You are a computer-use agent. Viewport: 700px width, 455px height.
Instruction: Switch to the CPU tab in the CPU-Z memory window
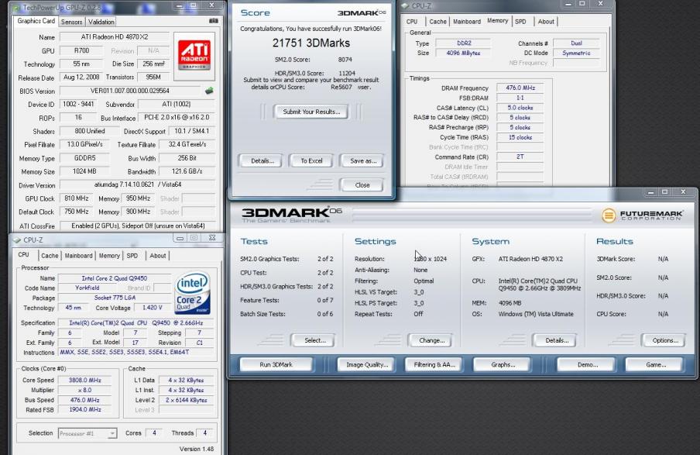pos(412,22)
